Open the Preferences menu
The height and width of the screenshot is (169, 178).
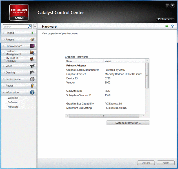[x=165, y=19]
